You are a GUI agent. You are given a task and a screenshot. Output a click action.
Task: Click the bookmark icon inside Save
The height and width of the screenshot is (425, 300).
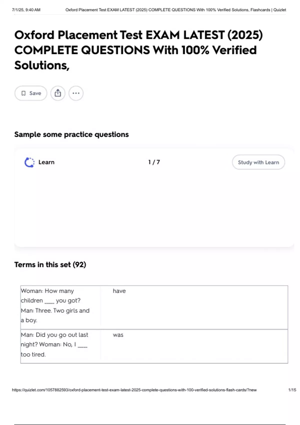(23, 93)
